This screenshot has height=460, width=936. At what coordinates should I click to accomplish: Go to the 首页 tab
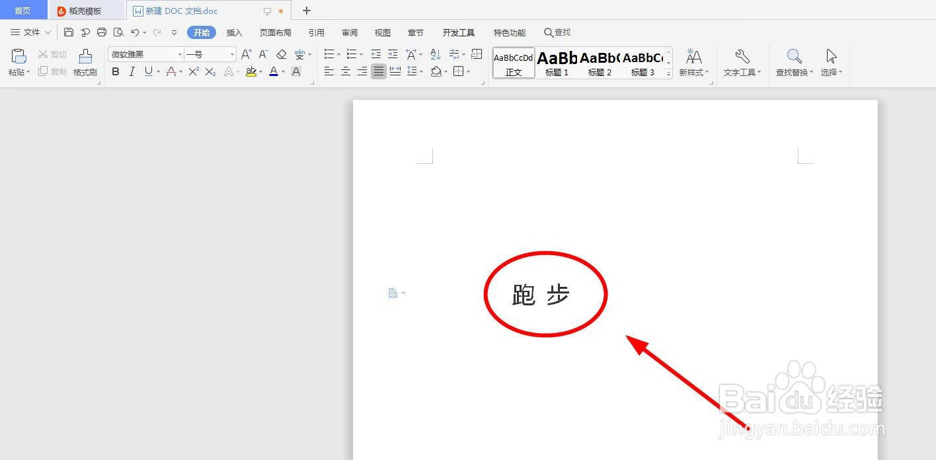click(23, 11)
